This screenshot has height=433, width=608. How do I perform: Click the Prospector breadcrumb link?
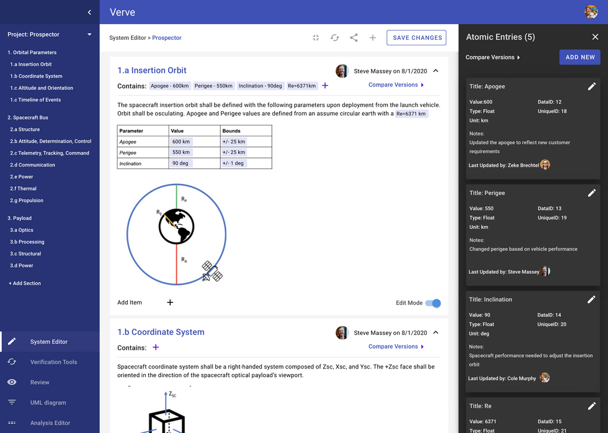tap(167, 38)
